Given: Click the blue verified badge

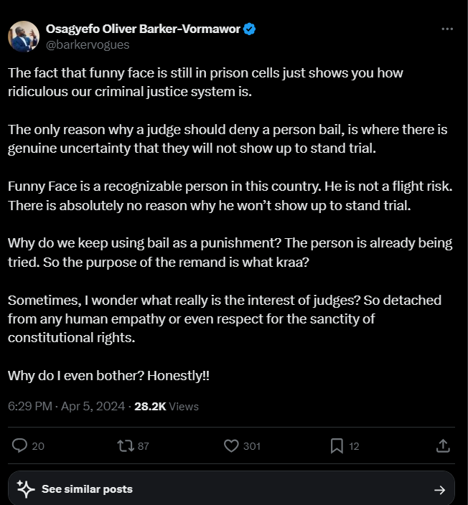Looking at the screenshot, I should click(x=250, y=29).
